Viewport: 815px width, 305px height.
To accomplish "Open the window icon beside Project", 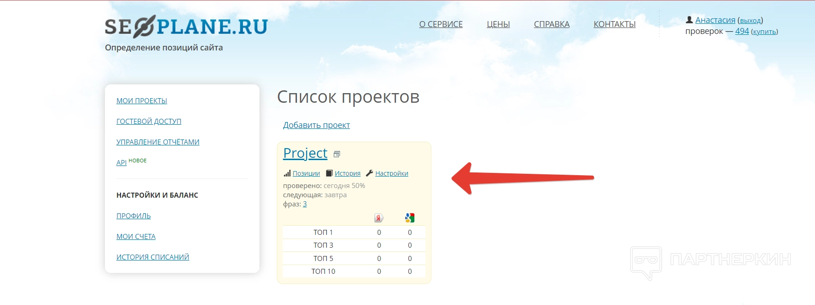I will (337, 154).
